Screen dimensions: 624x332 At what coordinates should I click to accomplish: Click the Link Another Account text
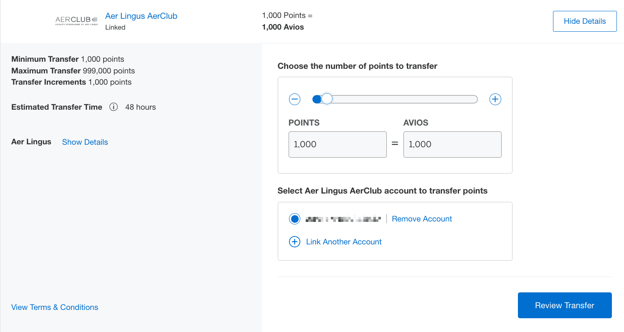(344, 242)
